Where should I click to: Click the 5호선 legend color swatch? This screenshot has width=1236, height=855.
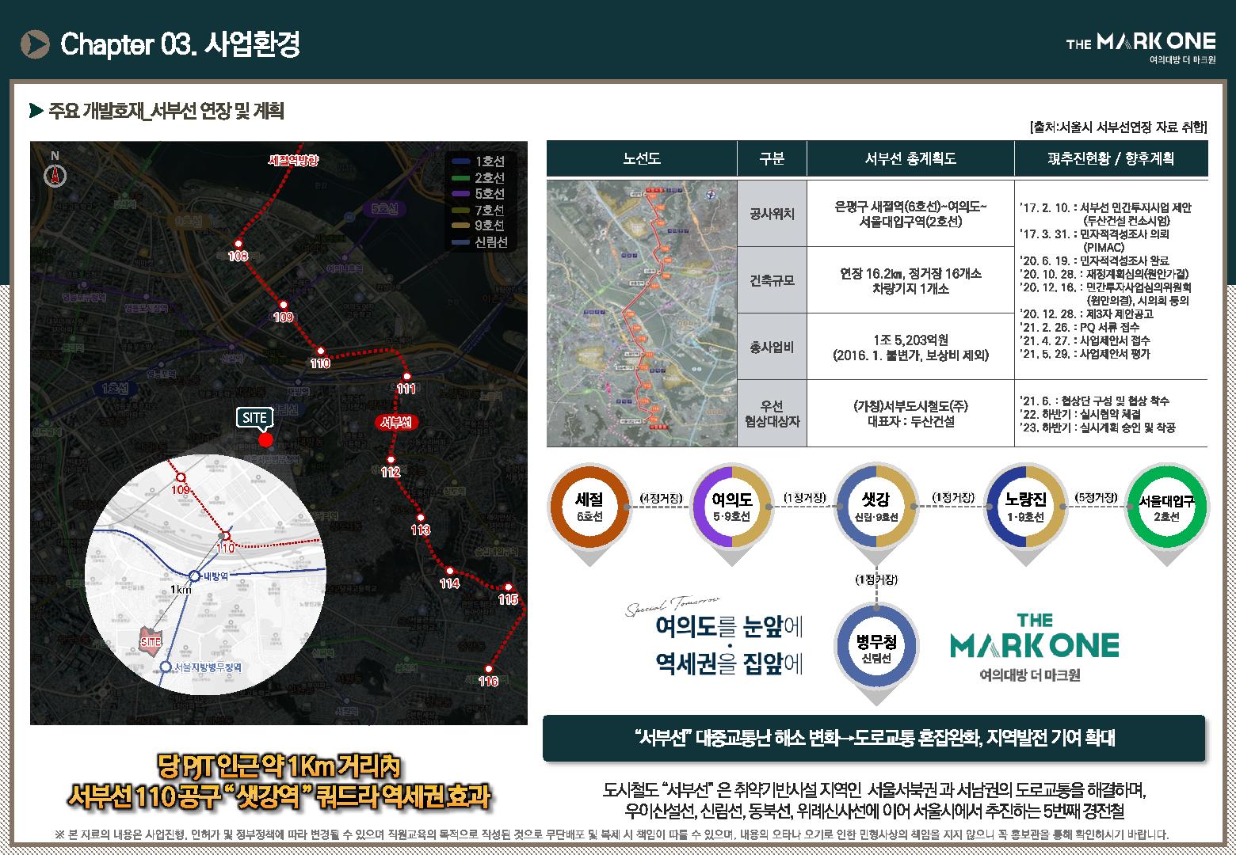461,193
